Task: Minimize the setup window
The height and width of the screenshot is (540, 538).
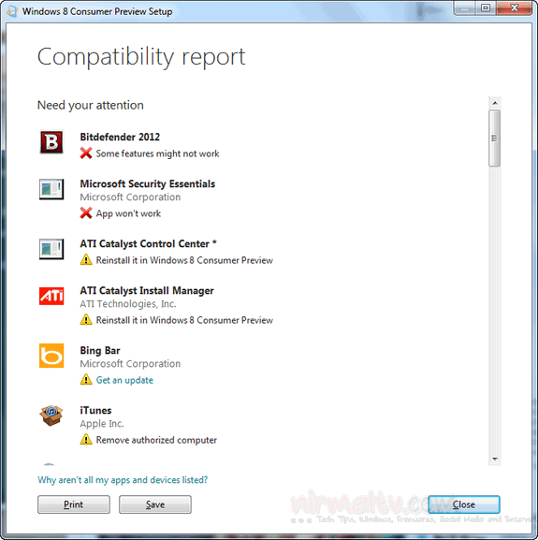Action: coord(465,8)
